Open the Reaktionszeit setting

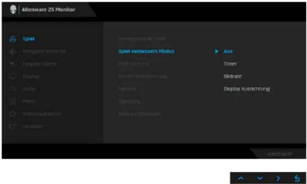134,64
